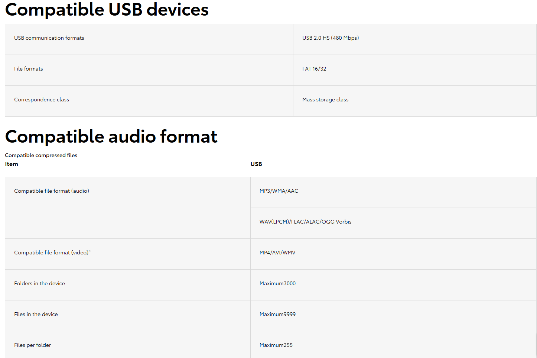
Task: Click the "FAT 16/32" value cell
Action: (314, 69)
